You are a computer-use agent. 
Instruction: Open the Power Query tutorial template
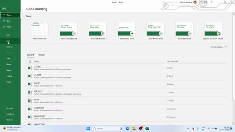click(69, 31)
